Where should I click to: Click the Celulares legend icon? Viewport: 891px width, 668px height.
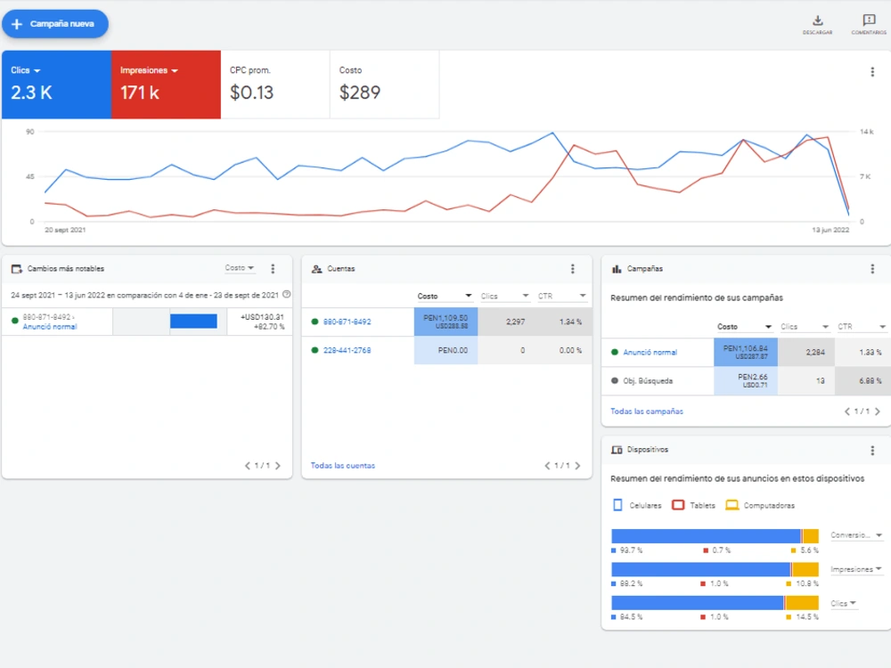[x=617, y=505]
